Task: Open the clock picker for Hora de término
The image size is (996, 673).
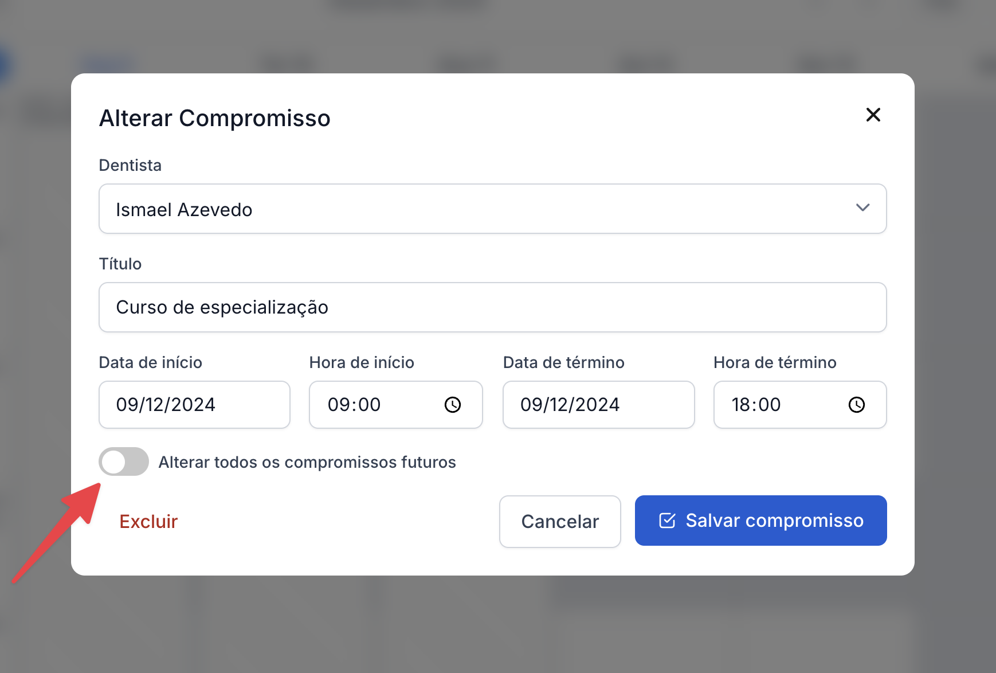Action: pyautogui.click(x=856, y=405)
